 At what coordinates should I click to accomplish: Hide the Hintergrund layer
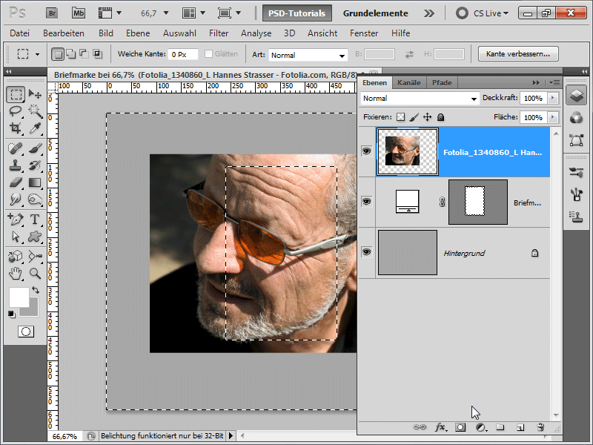[366, 252]
